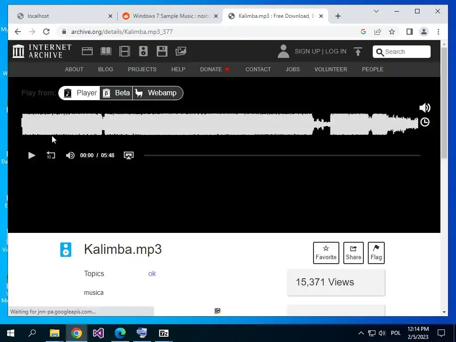Select the Webamp player option

(158, 93)
